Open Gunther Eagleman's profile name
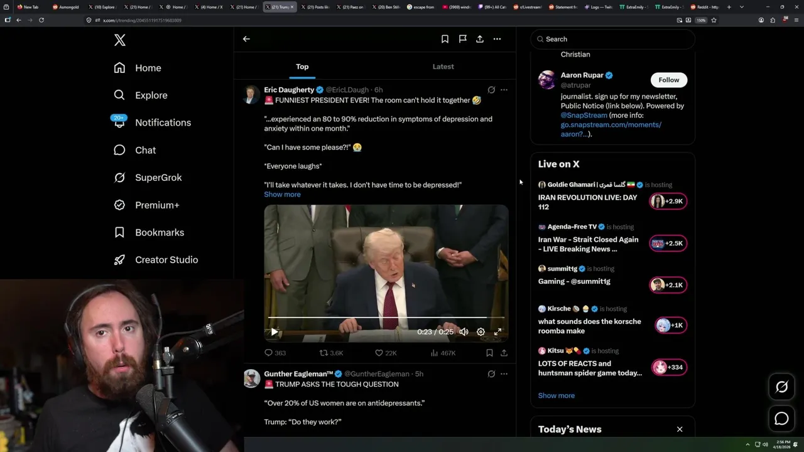 tap(298, 374)
